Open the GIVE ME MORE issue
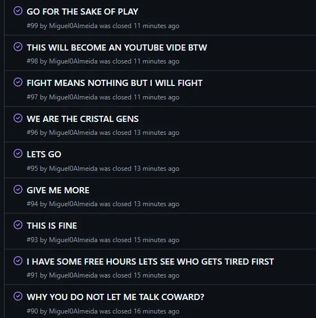This screenshot has height=318, width=316. click(58, 190)
